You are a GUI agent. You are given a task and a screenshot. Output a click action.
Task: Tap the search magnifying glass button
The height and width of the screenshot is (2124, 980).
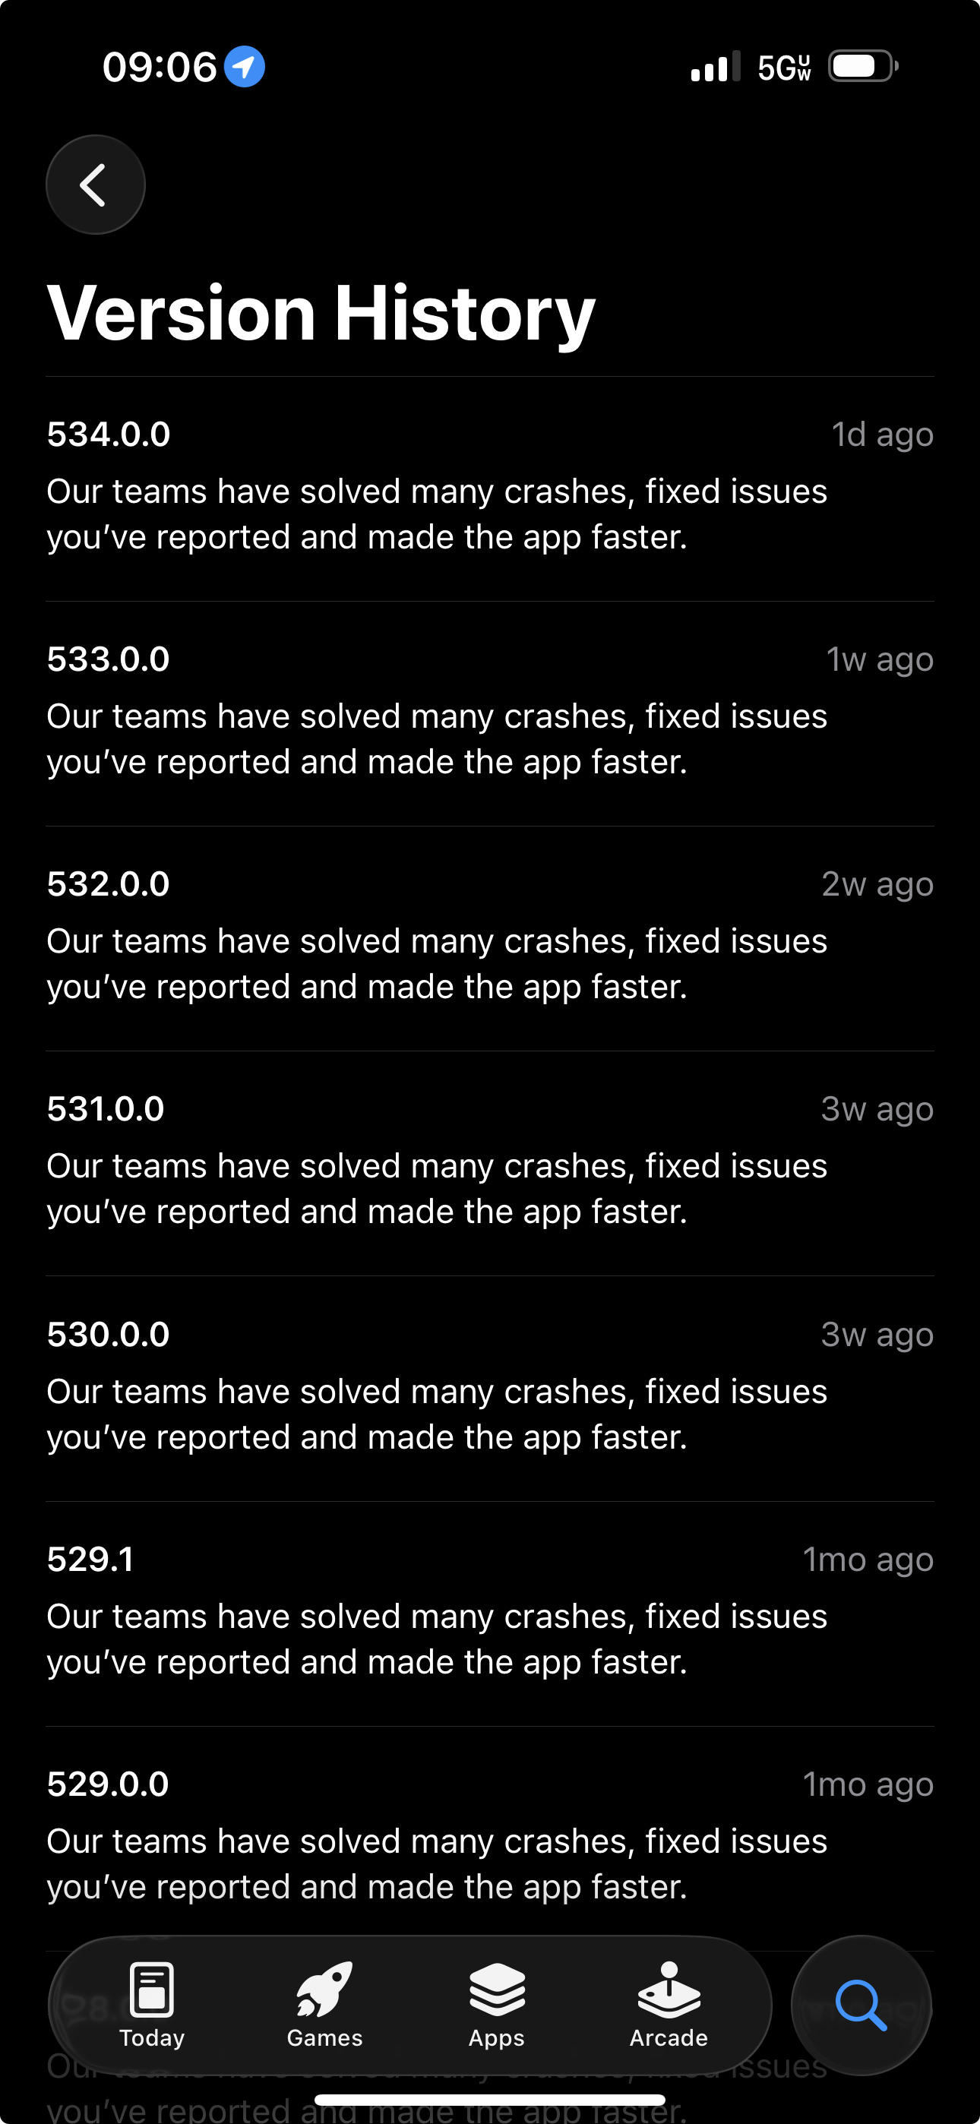(x=861, y=2005)
